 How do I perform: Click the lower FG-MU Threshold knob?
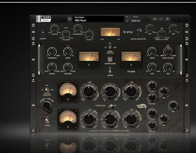coord(110,119)
